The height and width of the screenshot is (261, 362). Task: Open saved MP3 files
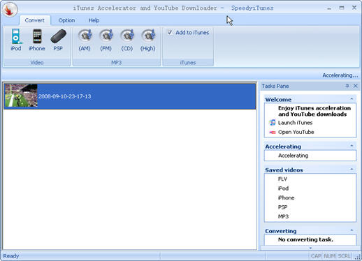pyautogui.click(x=283, y=216)
